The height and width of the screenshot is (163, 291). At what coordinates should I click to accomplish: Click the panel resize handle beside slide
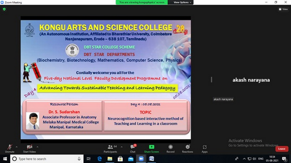(x=211, y=80)
